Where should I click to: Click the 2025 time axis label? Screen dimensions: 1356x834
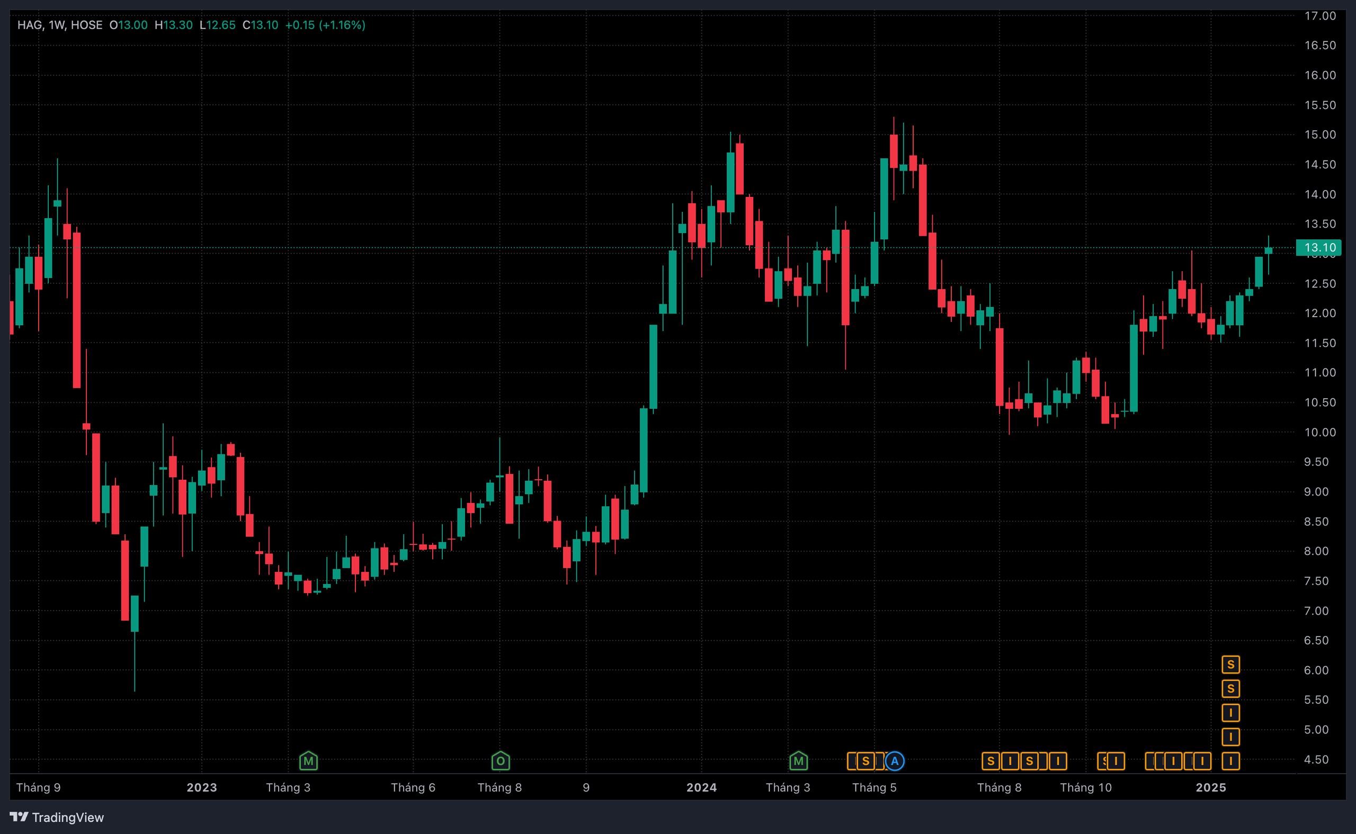point(1211,788)
